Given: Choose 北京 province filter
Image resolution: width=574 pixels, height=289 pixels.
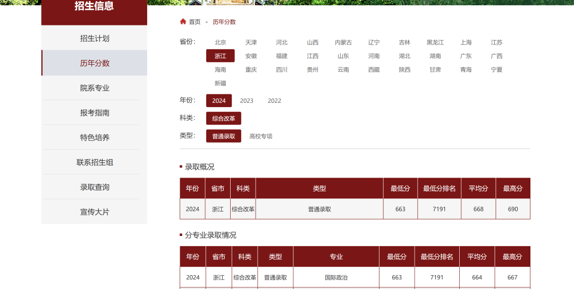Looking at the screenshot, I should 221,42.
